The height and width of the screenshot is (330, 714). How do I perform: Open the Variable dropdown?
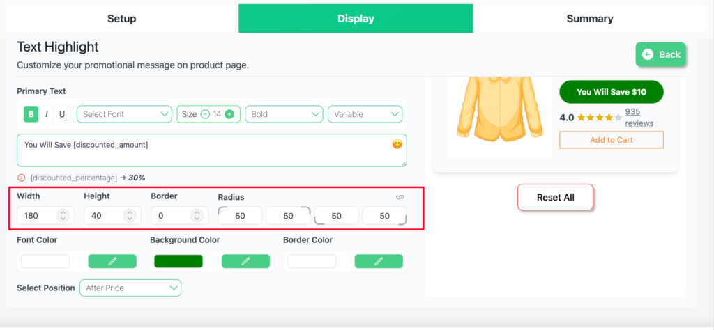(365, 114)
